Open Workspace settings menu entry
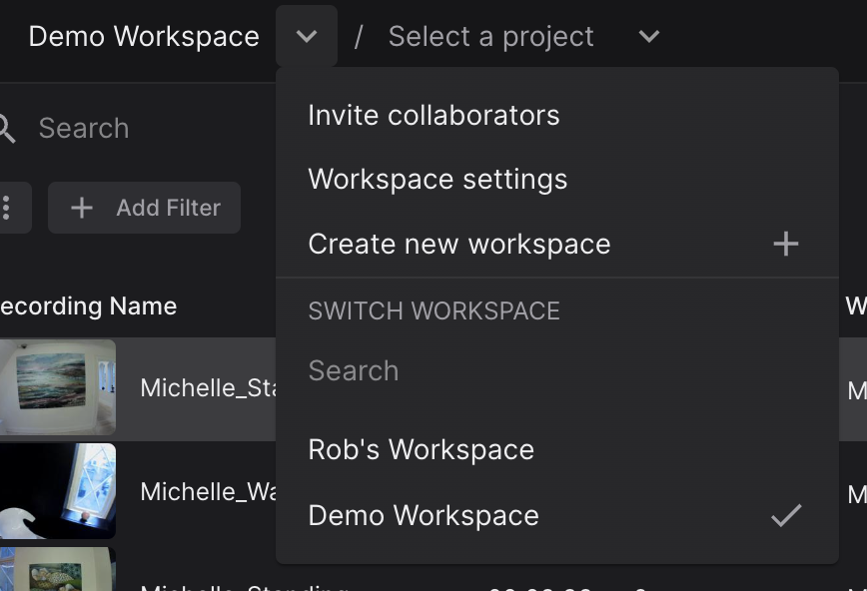 (556, 179)
